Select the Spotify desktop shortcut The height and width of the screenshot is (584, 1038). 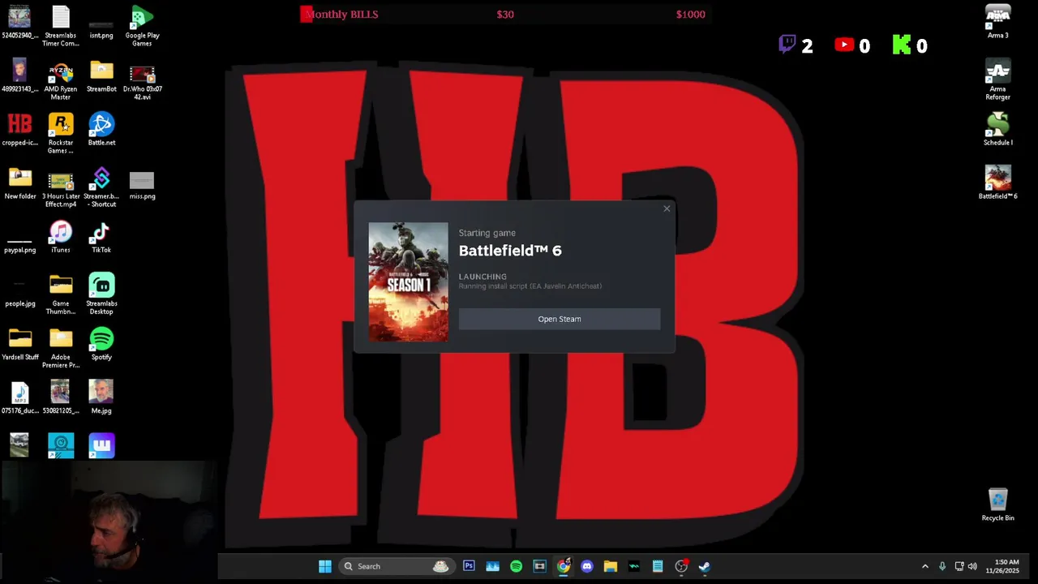tap(101, 344)
